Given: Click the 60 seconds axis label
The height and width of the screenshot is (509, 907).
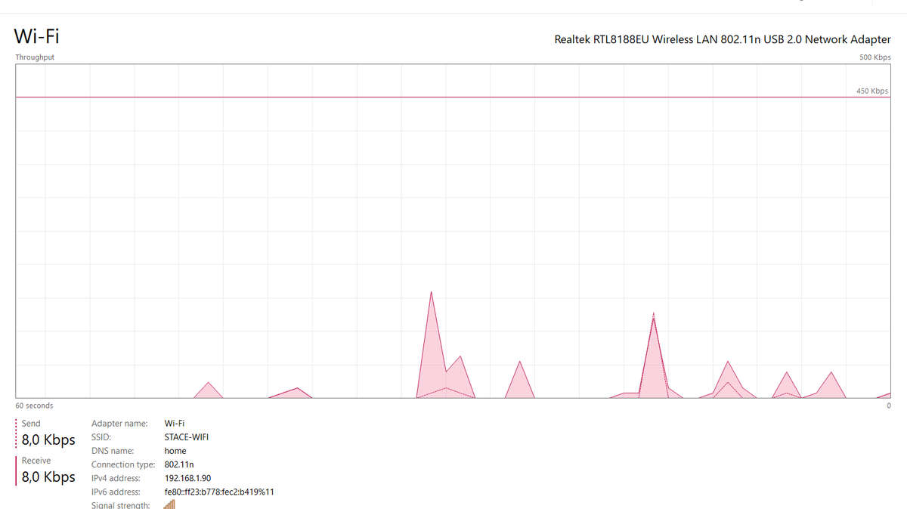Looking at the screenshot, I should [x=34, y=406].
